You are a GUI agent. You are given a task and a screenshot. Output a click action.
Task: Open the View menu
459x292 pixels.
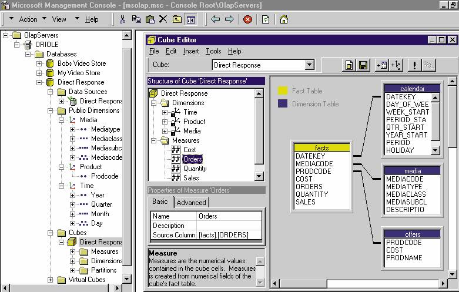tap(59, 19)
